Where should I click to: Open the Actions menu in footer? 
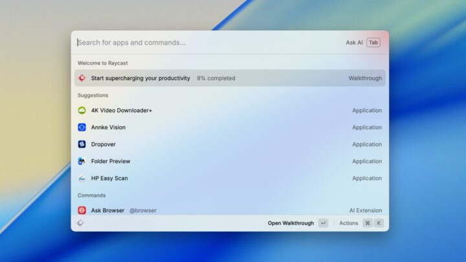(x=348, y=223)
